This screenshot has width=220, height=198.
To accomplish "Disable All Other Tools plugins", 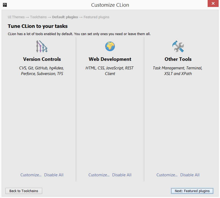I will click(190, 175).
